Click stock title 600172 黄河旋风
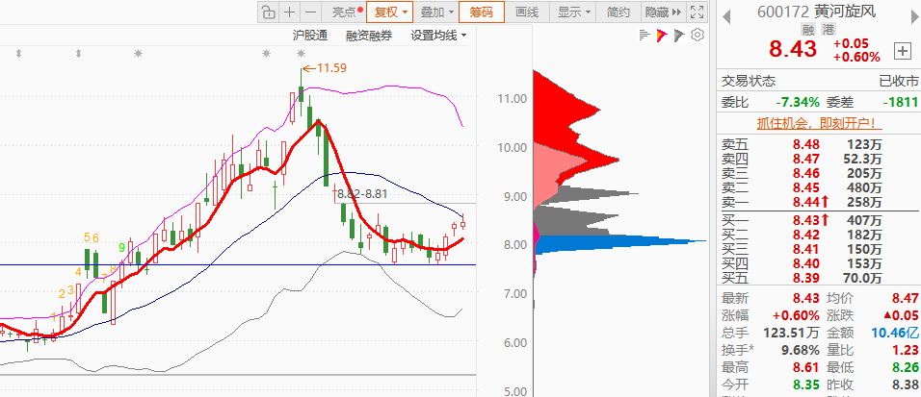Image resolution: width=921 pixels, height=397 pixels. pyautogui.click(x=816, y=12)
